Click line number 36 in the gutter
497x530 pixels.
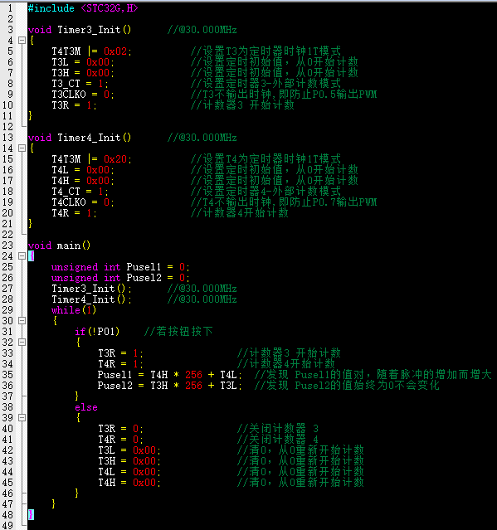7,386
